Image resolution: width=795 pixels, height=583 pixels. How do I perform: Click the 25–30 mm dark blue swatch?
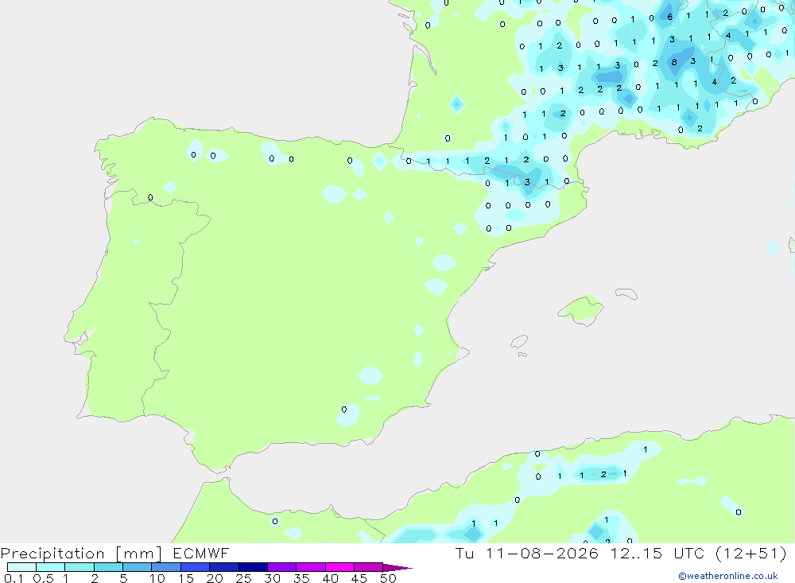tap(253, 567)
